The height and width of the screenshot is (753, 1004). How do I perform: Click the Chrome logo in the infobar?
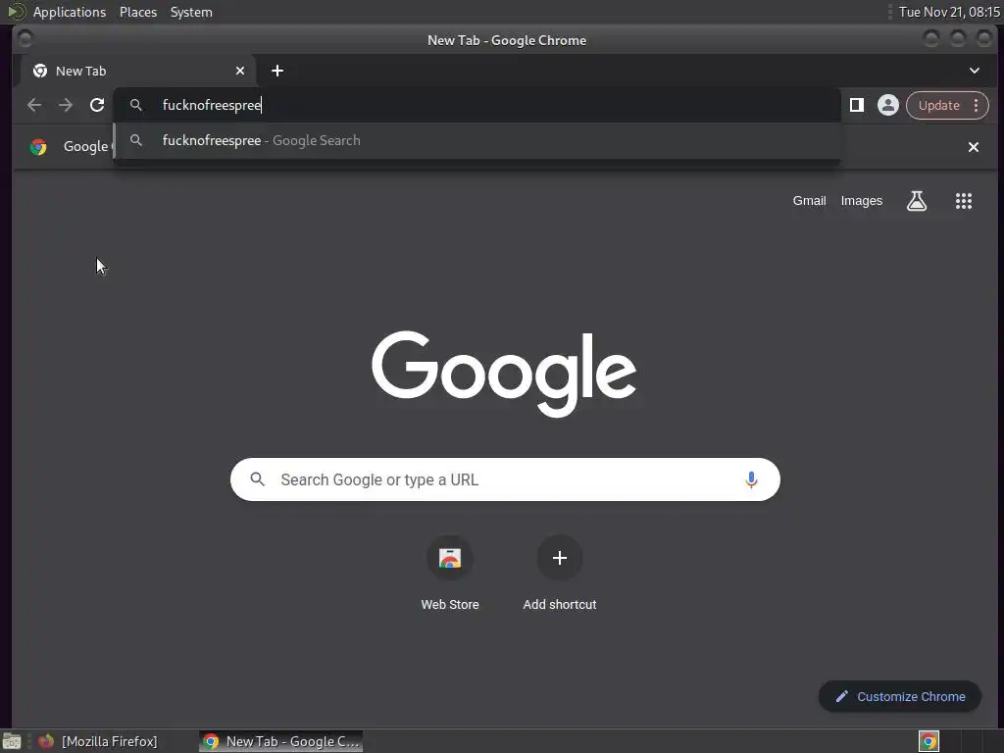38,147
